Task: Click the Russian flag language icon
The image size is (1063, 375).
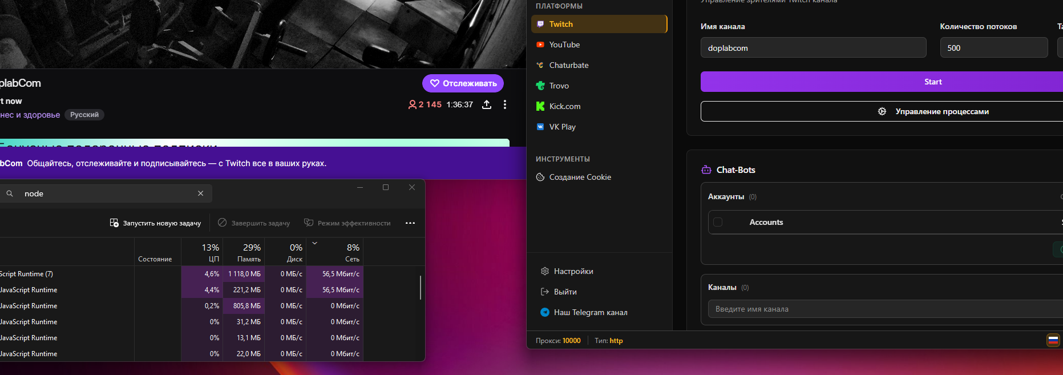Action: [1053, 340]
